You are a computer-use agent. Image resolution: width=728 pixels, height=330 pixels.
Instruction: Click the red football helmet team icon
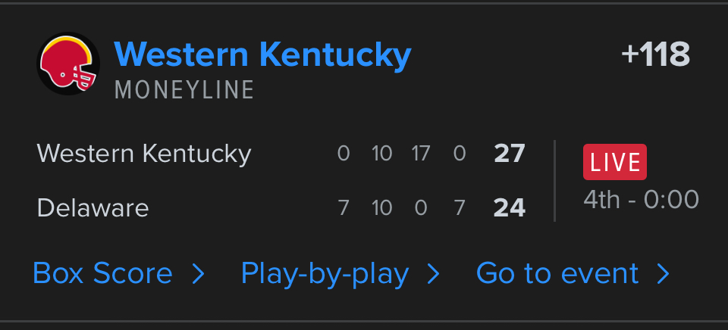[69, 64]
